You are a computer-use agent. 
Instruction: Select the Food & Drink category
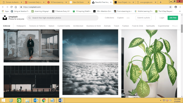[x=137, y=26]
